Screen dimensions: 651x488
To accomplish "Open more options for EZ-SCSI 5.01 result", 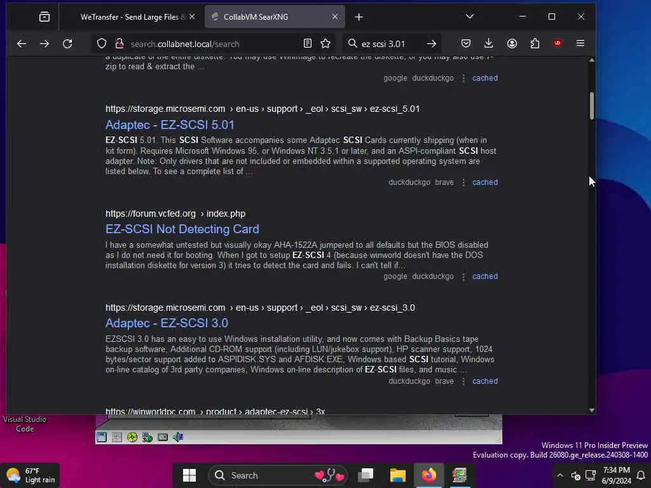I will tap(463, 182).
